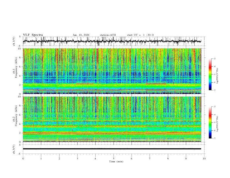Click the ch.1(V) axis label

pyautogui.click(x=14, y=41)
